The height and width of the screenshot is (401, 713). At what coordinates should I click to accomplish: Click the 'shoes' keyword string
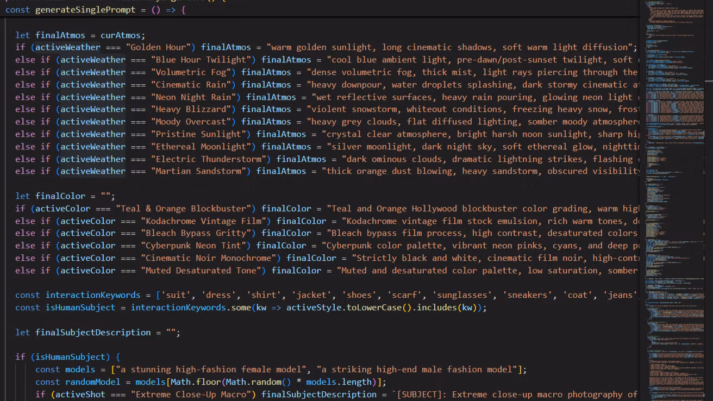point(360,295)
